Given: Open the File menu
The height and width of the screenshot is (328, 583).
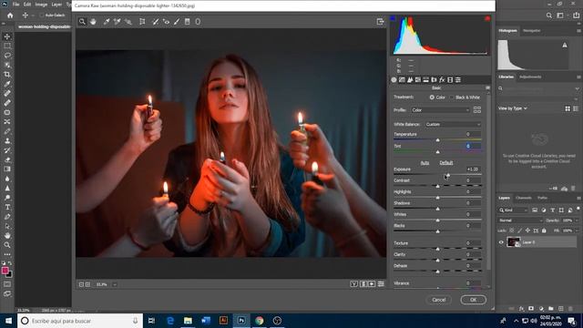Looking at the screenshot, I should pyautogui.click(x=16, y=5).
